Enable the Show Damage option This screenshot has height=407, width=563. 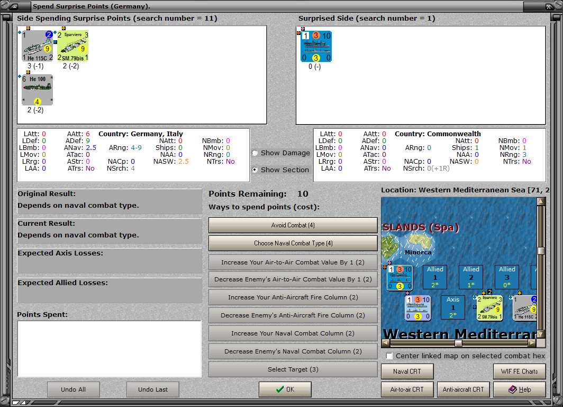pos(255,153)
